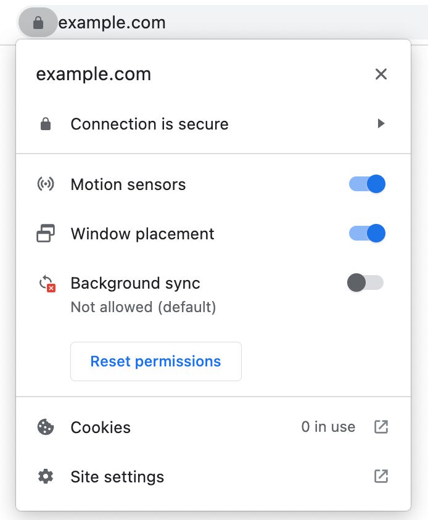Turn off Window placement toggle
The height and width of the screenshot is (520, 428).
368,233
